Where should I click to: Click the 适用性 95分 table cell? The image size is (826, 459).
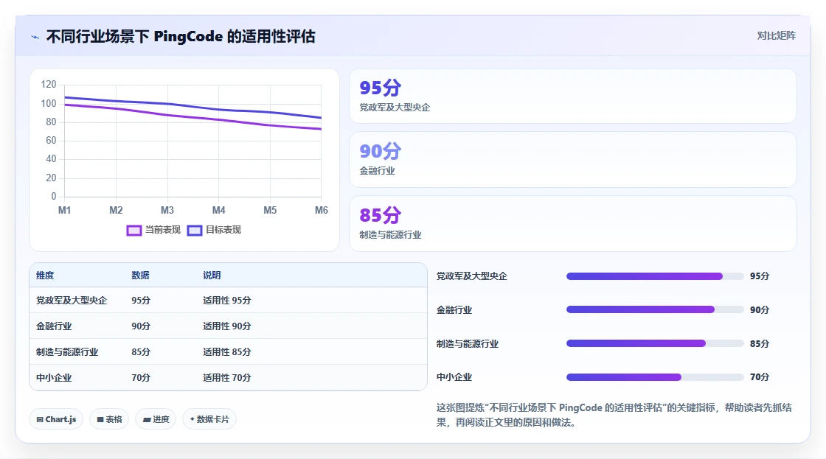point(227,301)
